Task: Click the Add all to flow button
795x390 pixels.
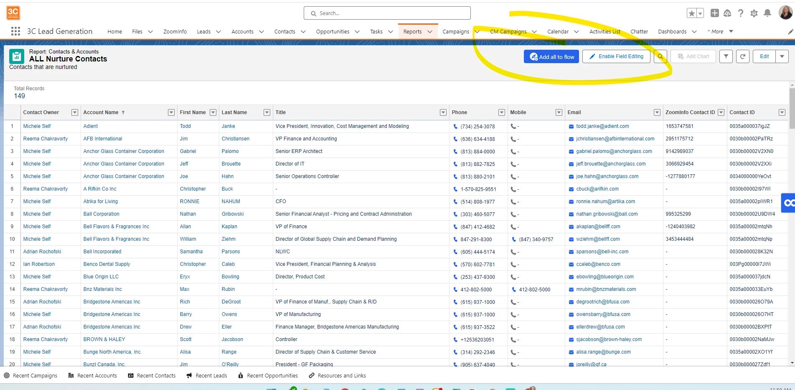Action: (x=551, y=56)
